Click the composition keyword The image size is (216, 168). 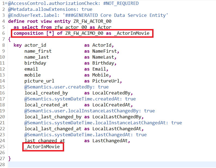(29, 33)
